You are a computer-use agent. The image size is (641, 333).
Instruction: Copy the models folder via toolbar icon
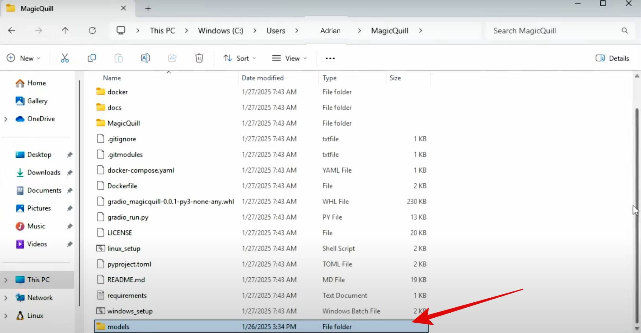tap(92, 58)
